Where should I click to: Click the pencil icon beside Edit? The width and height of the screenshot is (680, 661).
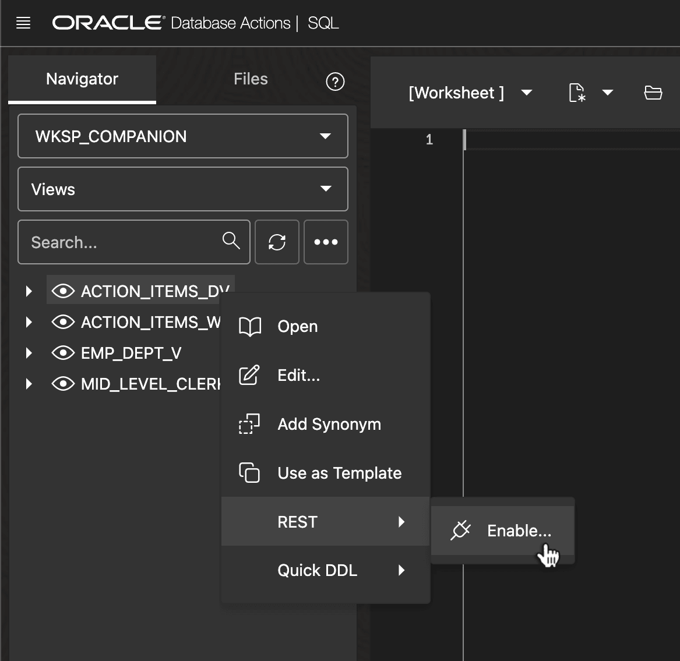[x=249, y=375]
